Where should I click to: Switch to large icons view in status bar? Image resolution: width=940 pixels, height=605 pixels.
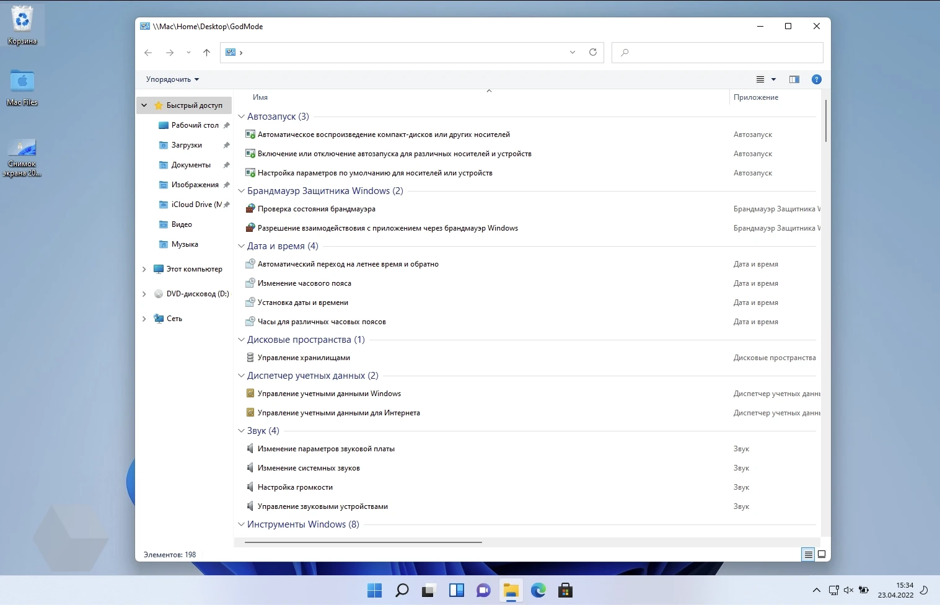click(x=822, y=555)
